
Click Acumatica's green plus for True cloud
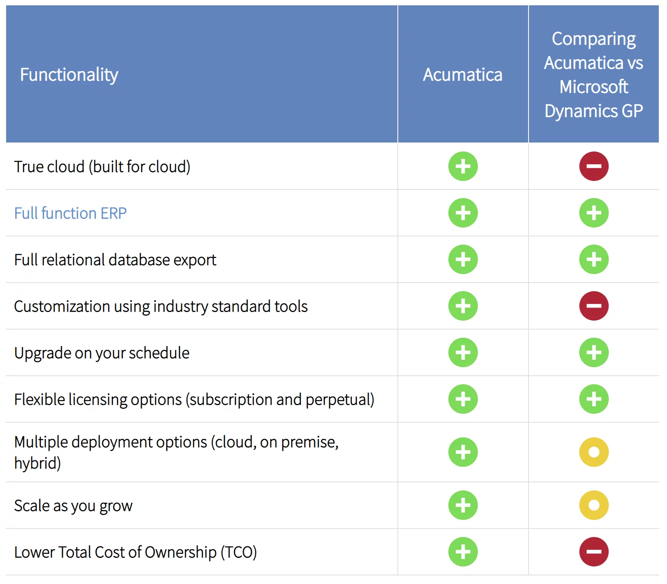click(x=463, y=166)
